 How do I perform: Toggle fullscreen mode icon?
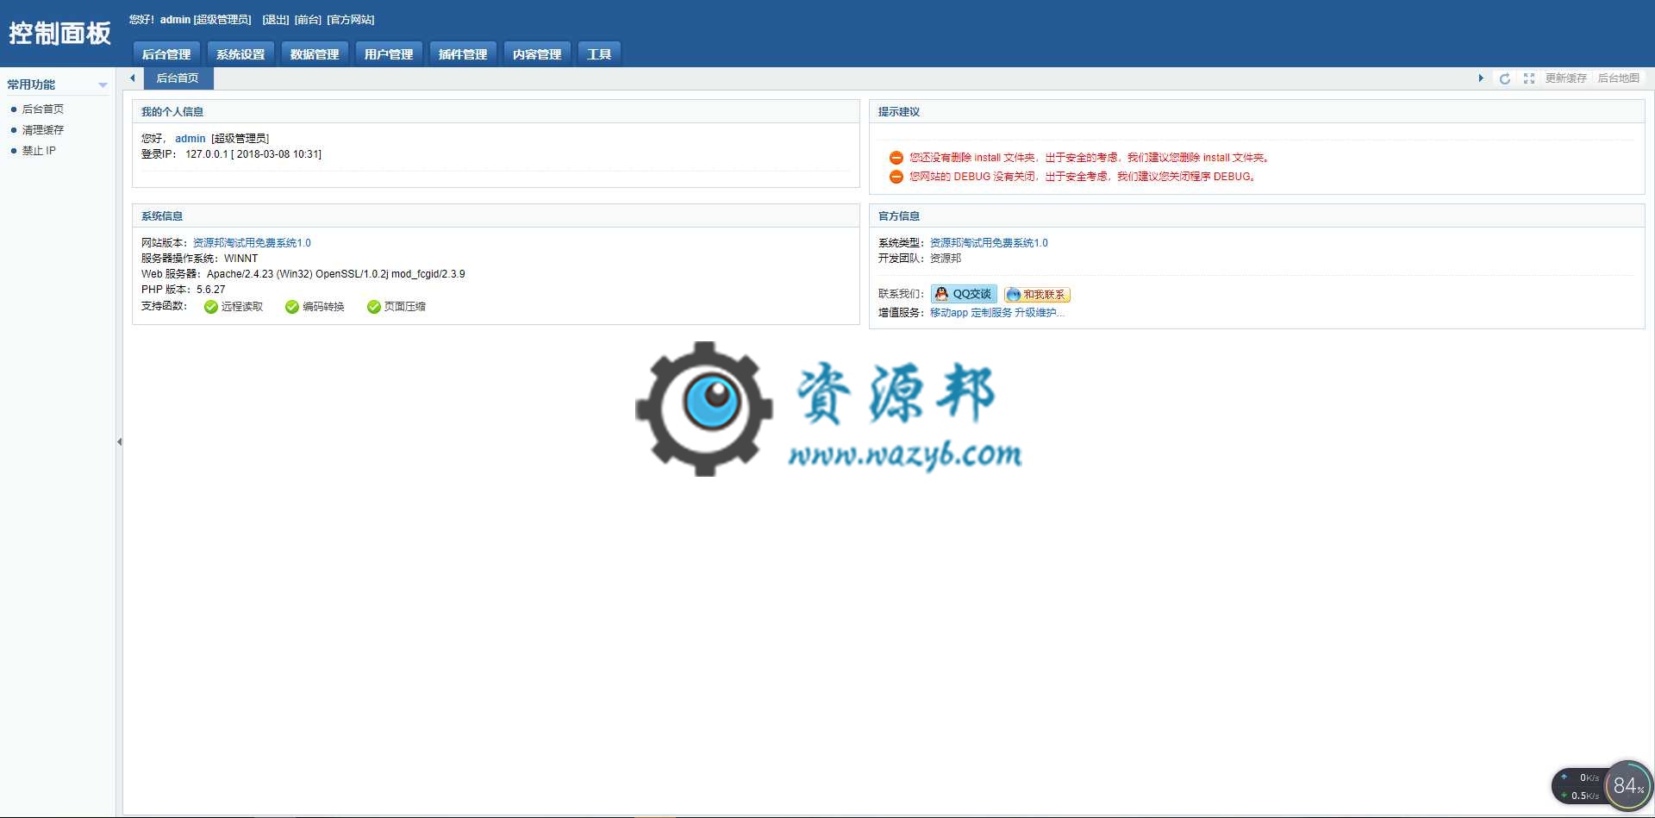pos(1528,78)
